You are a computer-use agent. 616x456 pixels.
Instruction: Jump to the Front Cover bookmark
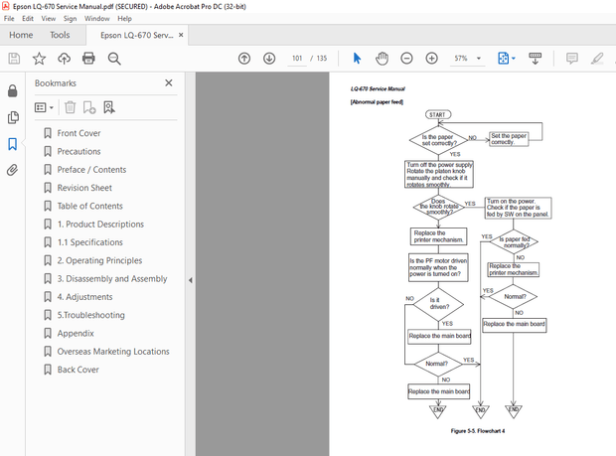coord(78,133)
